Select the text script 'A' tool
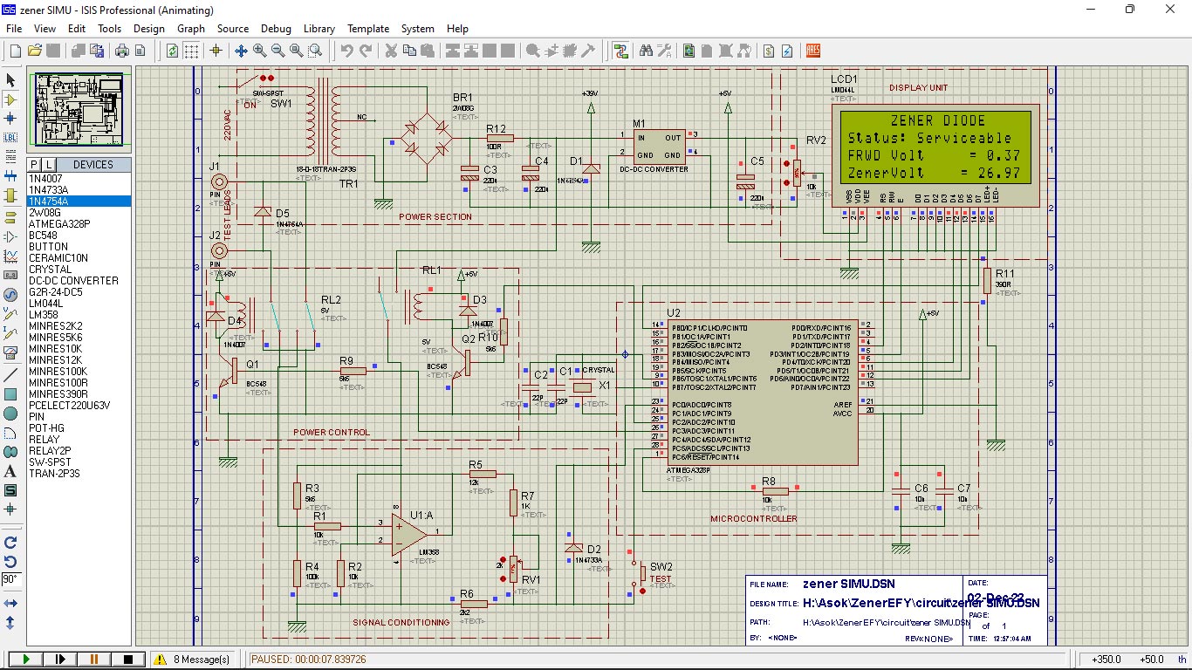The width and height of the screenshot is (1192, 670). [x=10, y=471]
